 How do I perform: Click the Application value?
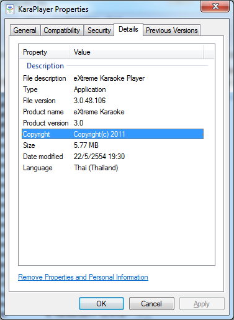coord(90,89)
